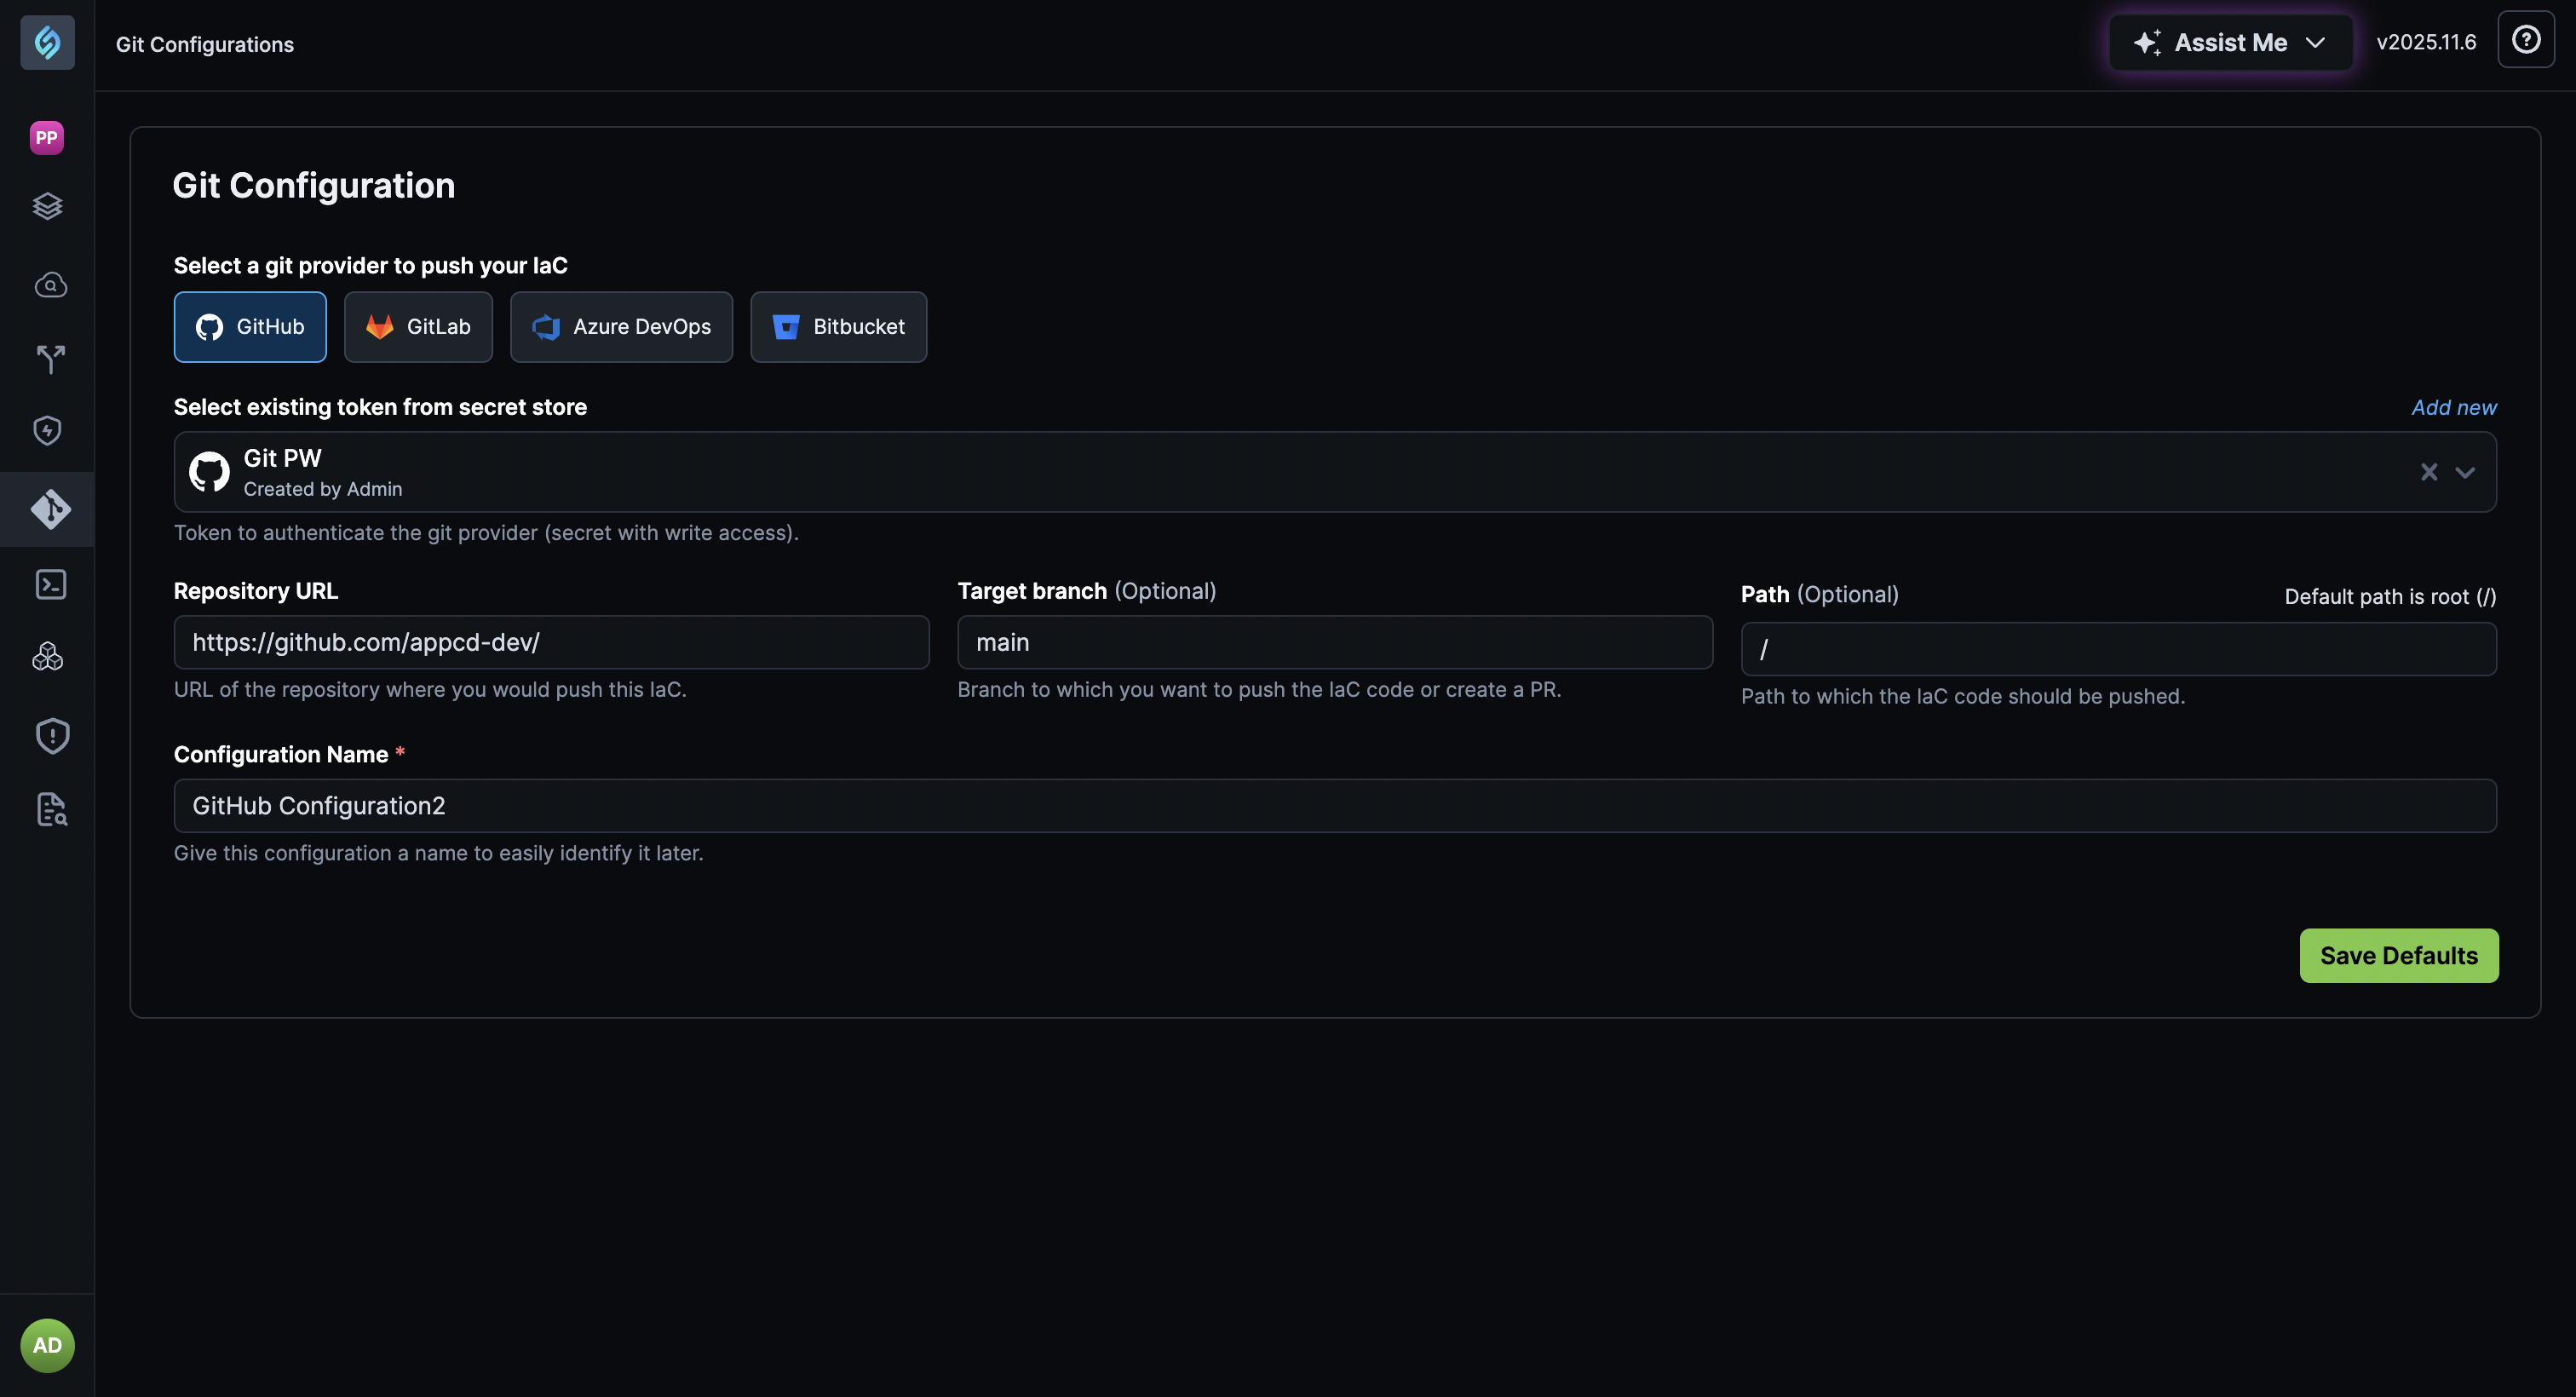
Task: Open Git Configurations from the top bar
Action: coord(205,44)
